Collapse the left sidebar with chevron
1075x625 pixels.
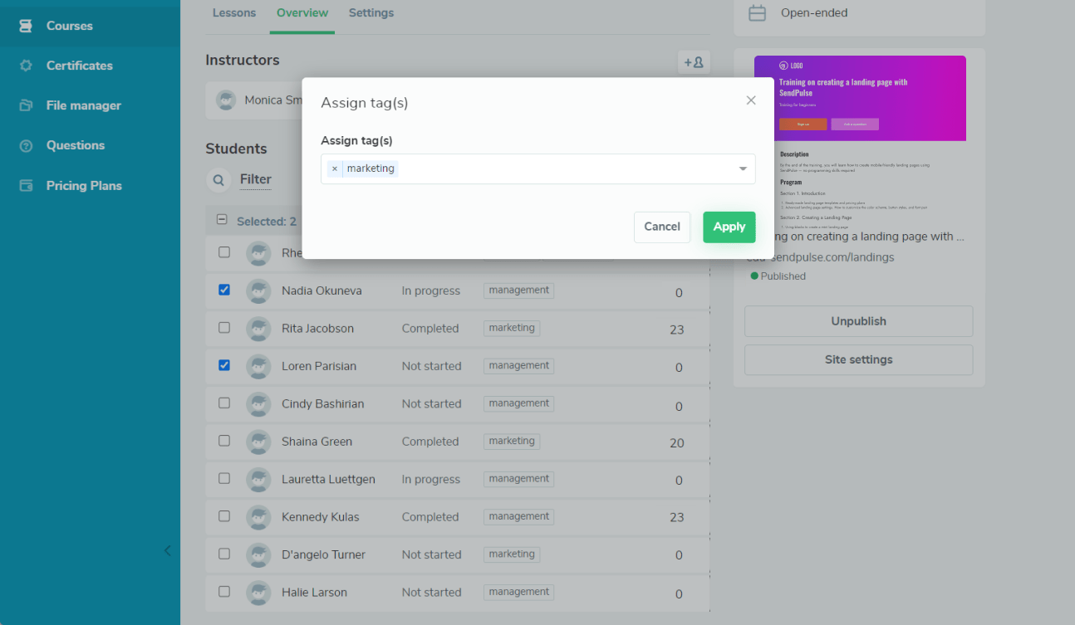(x=167, y=550)
